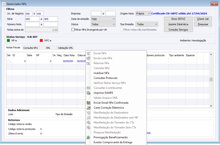Click the Enviar Email NFe Confirmada icon
Viewport: 220px width, 145px height.
pos(89,103)
